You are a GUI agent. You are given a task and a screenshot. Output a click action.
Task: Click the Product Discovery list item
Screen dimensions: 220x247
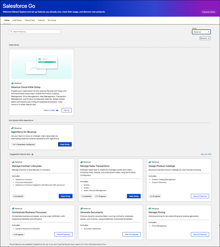(159, 182)
